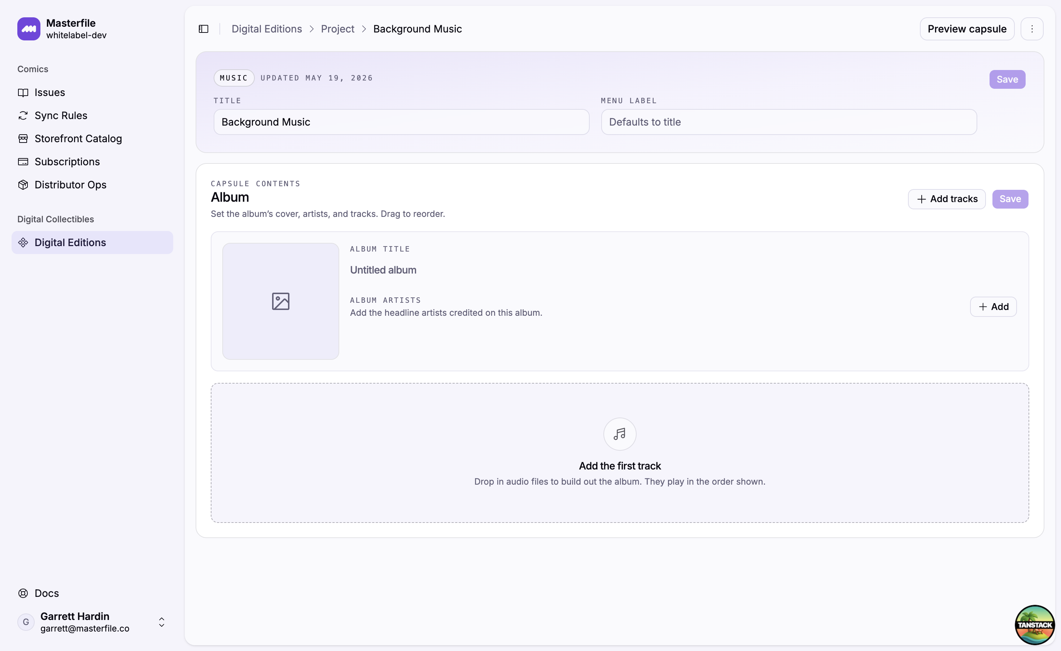Click the Issues book icon
This screenshot has height=651, width=1061.
[x=23, y=93]
